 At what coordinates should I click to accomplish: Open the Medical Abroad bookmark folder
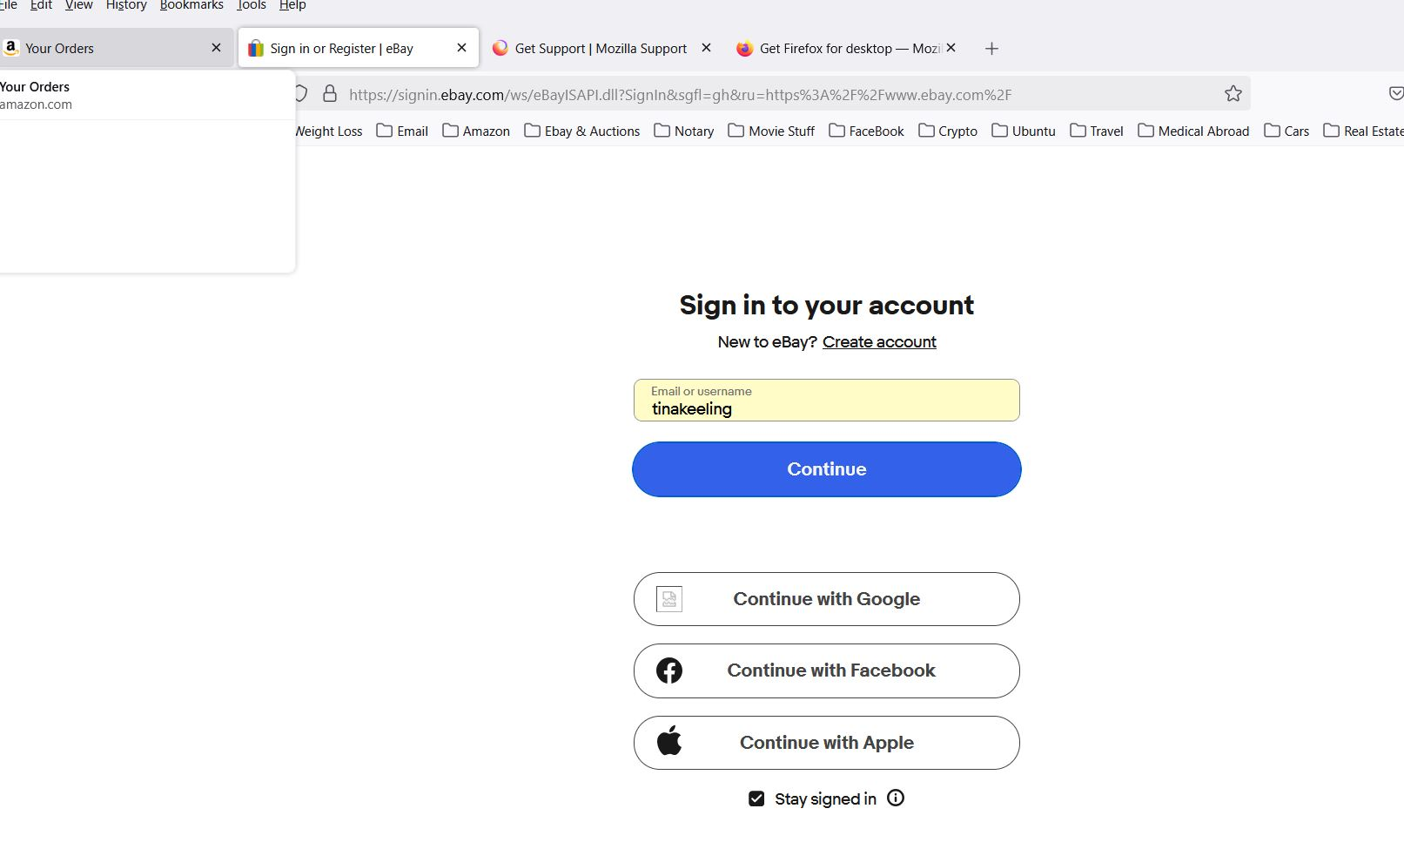coord(1193,131)
